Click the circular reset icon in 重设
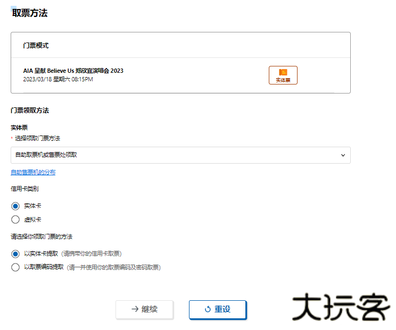396x330 pixels. (208, 309)
